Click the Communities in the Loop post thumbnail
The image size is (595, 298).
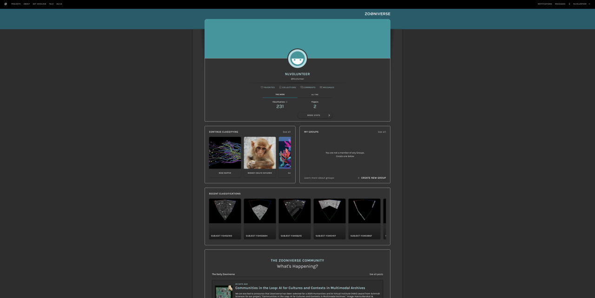(x=224, y=292)
